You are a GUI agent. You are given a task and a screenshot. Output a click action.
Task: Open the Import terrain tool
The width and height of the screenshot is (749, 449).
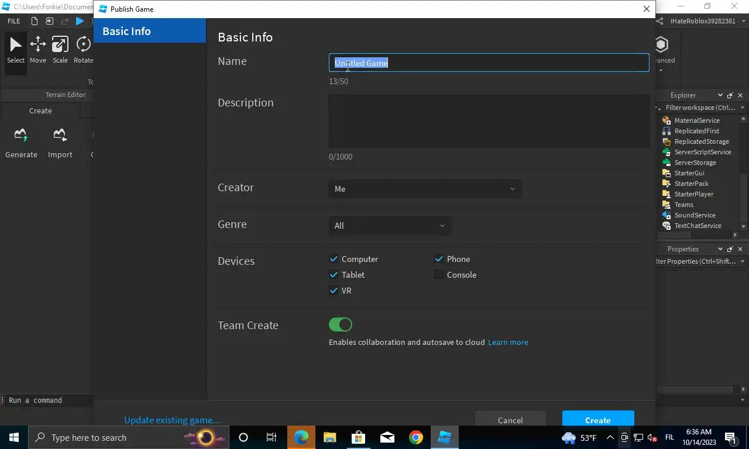pyautogui.click(x=60, y=143)
